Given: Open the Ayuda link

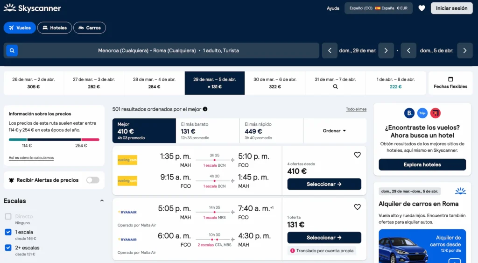Looking at the screenshot, I should (x=333, y=8).
